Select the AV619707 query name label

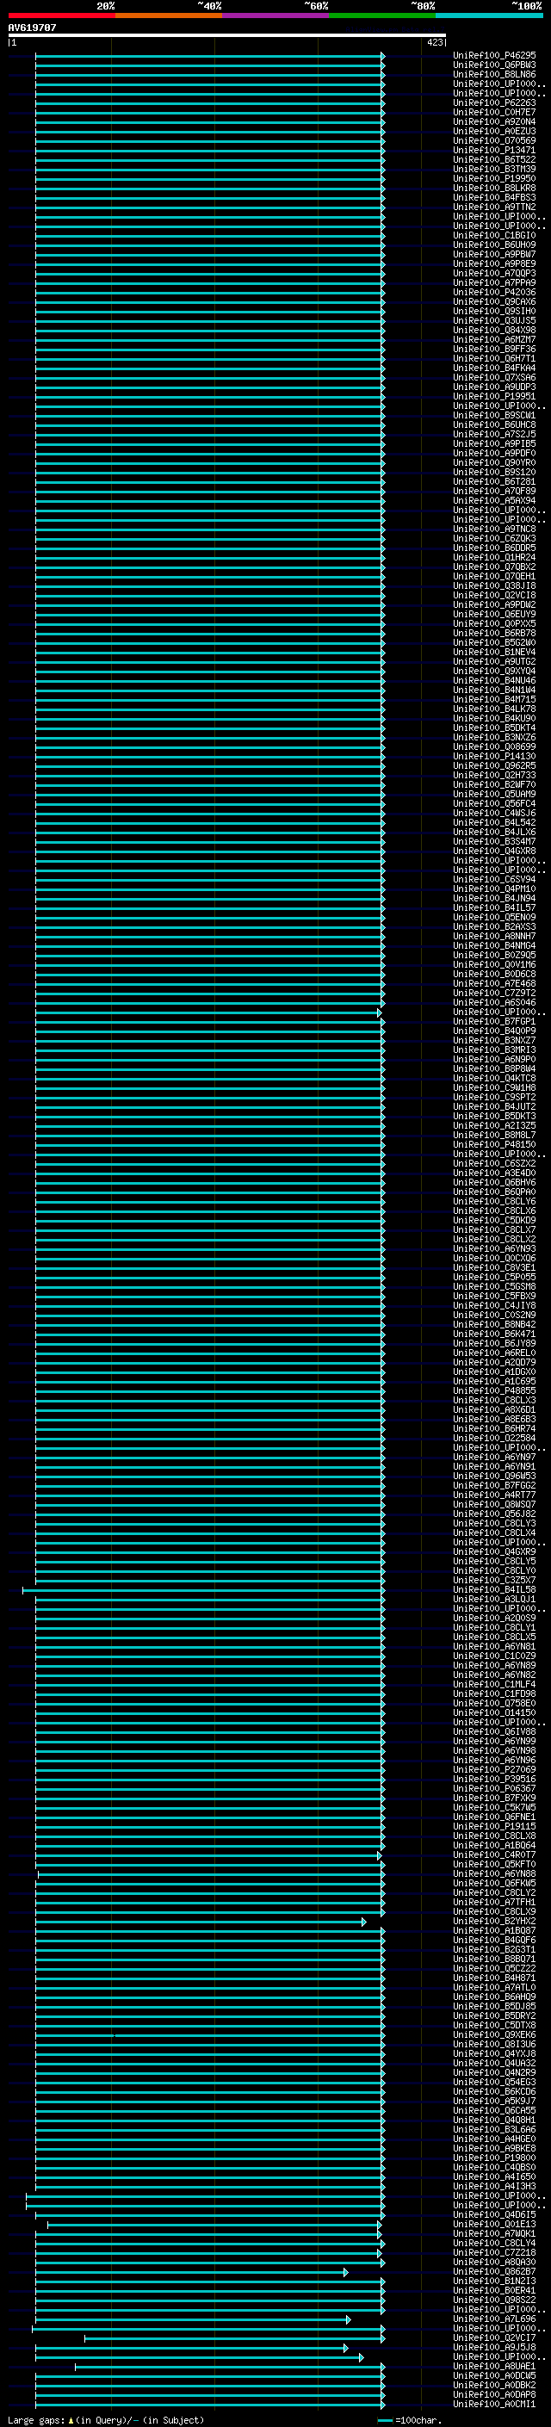coord(32,28)
